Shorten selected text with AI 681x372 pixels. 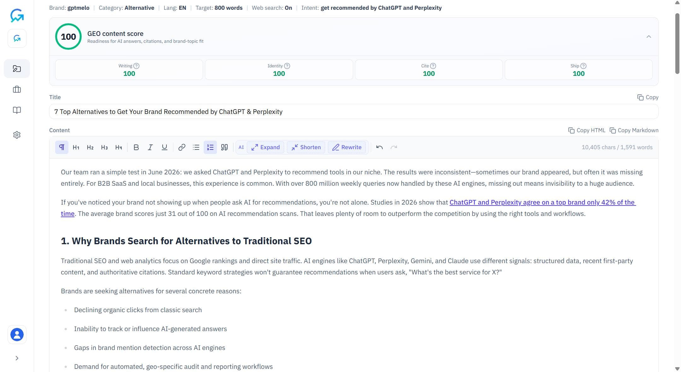[x=306, y=147]
